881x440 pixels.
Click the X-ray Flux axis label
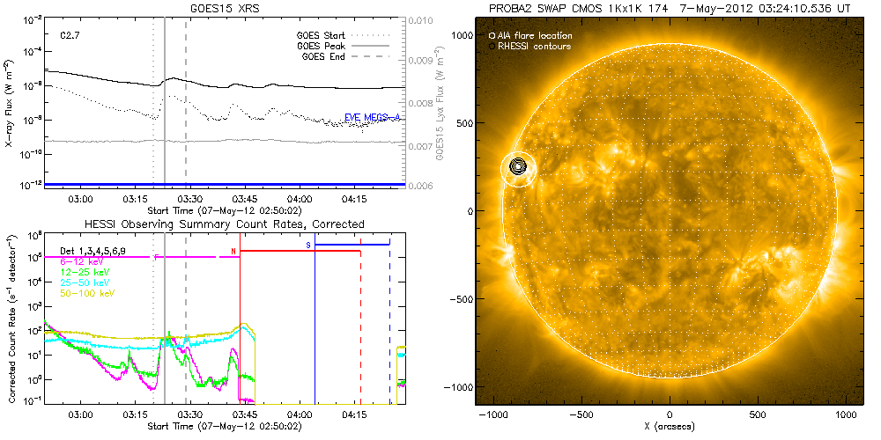coord(10,105)
